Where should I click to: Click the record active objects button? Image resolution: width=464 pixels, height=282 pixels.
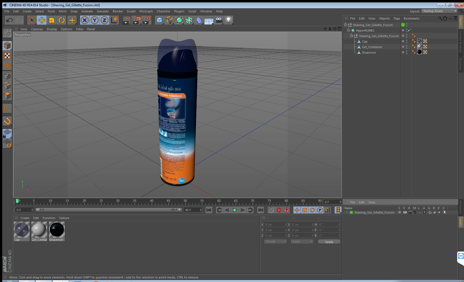pos(271,210)
